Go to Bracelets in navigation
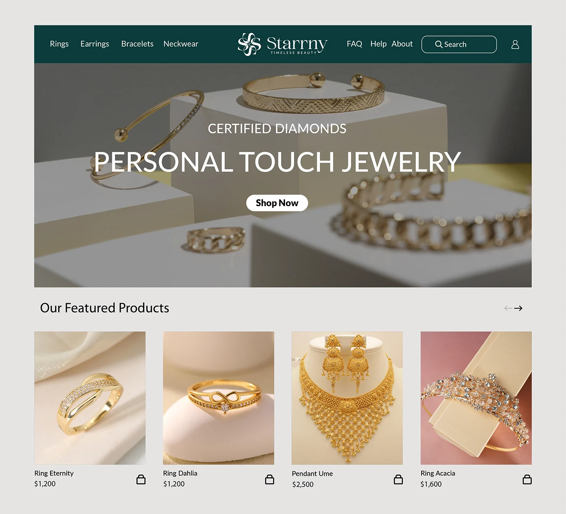Viewport: 566px width, 514px height. click(137, 44)
